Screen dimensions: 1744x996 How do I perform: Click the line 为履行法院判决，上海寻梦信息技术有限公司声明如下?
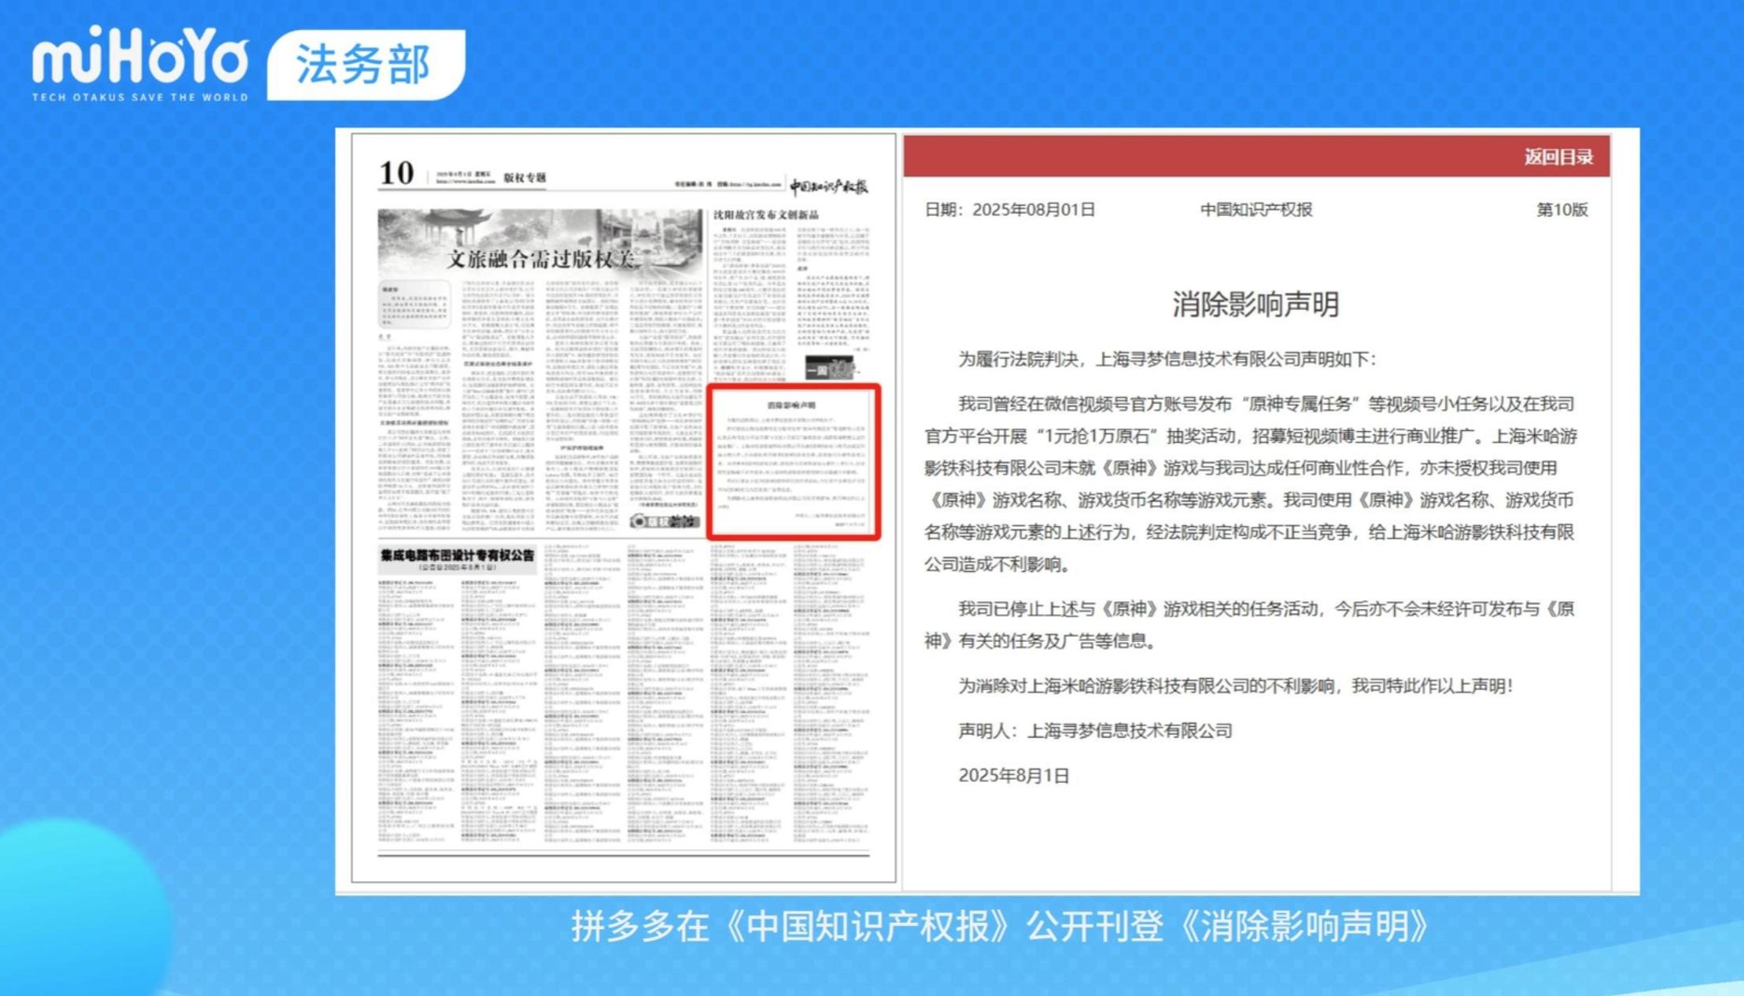pos(1167,359)
